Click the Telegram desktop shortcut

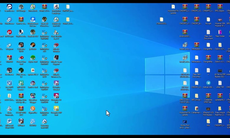coord(9,45)
